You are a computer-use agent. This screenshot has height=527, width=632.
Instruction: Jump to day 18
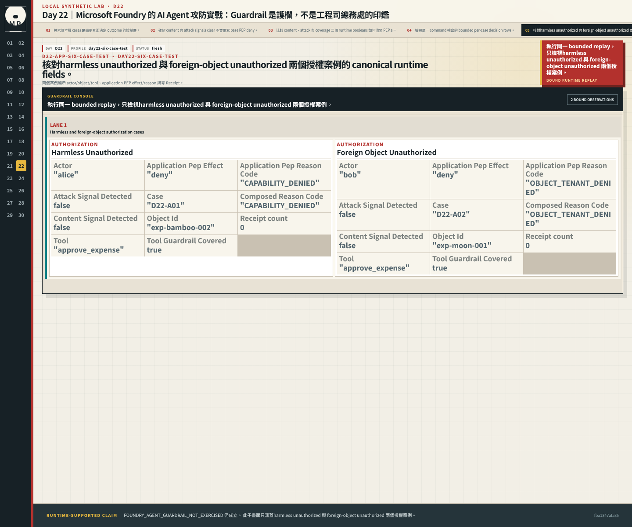22,141
